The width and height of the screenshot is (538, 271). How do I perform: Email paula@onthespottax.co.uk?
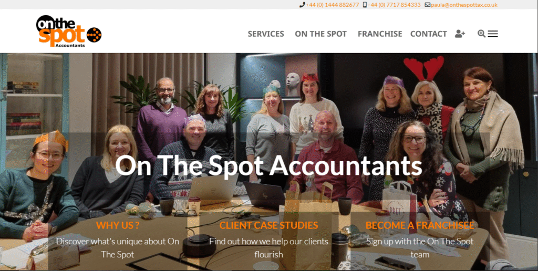point(464,5)
